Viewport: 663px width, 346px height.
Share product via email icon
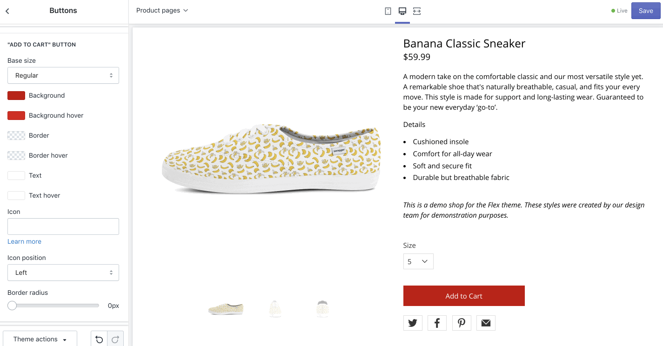tap(486, 323)
